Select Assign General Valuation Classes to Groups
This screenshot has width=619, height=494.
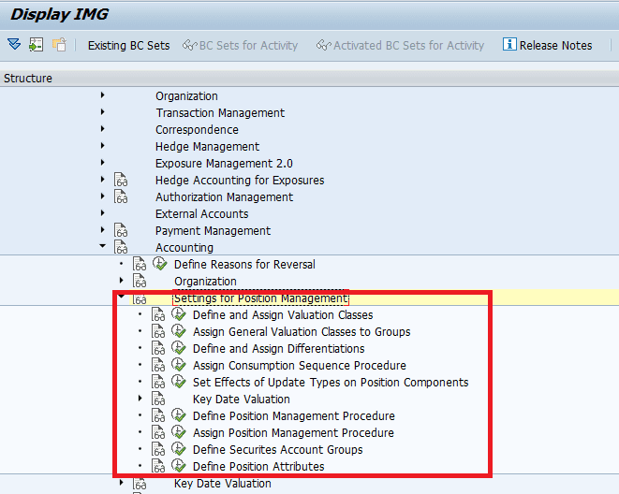pos(301,332)
